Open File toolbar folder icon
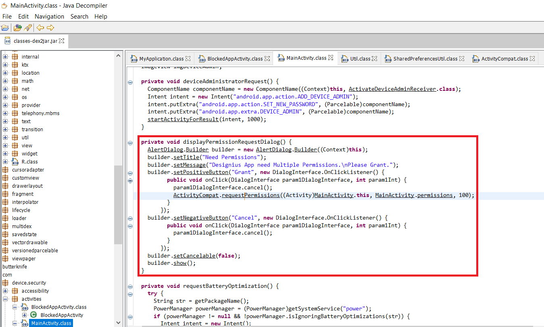The width and height of the screenshot is (544, 327). (5, 28)
